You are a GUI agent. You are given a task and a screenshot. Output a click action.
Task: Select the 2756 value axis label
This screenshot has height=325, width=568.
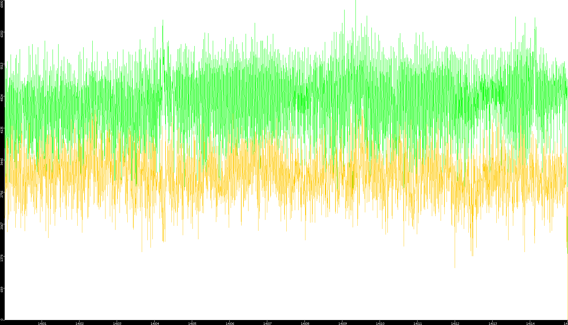[2, 194]
